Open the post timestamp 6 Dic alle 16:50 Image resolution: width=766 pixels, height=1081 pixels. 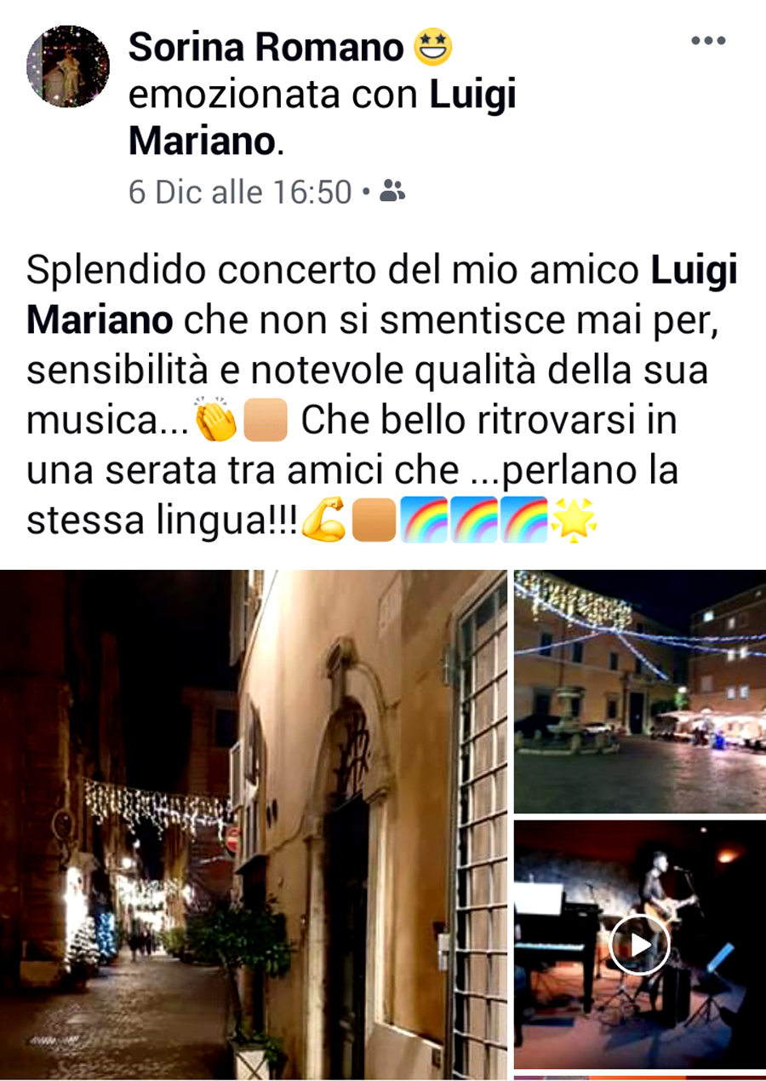(240, 192)
